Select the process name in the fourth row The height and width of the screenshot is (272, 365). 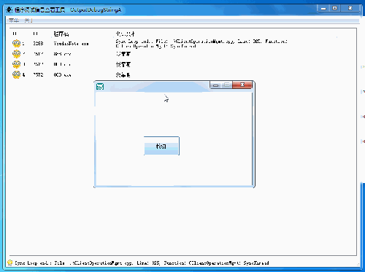point(62,74)
